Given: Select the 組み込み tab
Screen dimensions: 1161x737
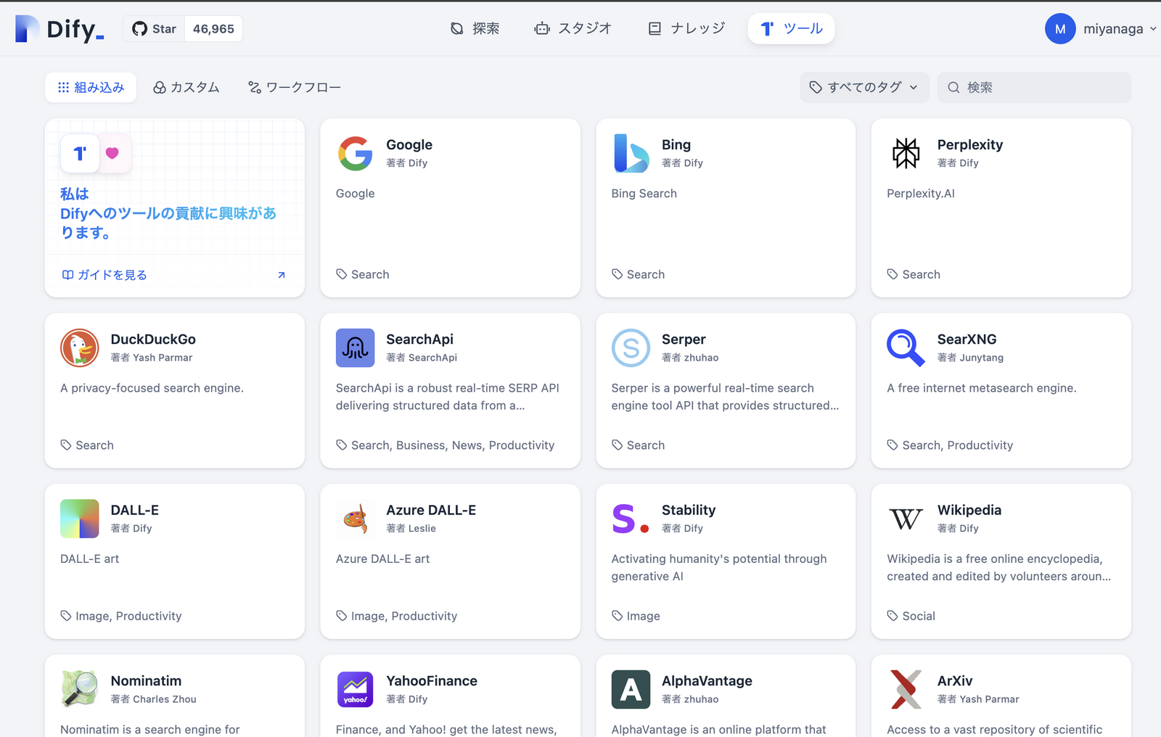Looking at the screenshot, I should coord(91,87).
